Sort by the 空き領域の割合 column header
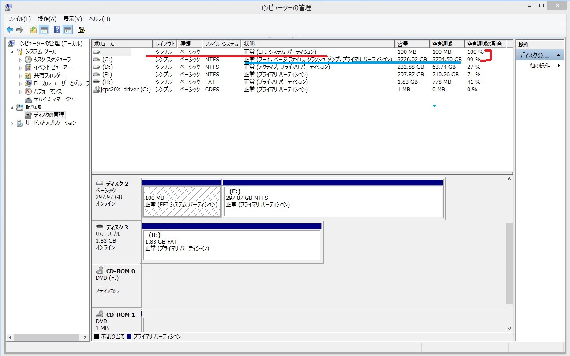 click(x=485, y=44)
